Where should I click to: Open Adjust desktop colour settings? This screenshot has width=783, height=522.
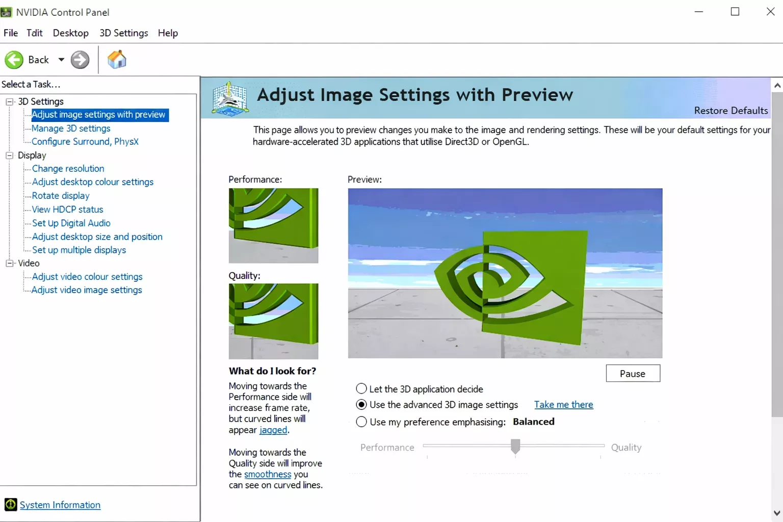(93, 182)
